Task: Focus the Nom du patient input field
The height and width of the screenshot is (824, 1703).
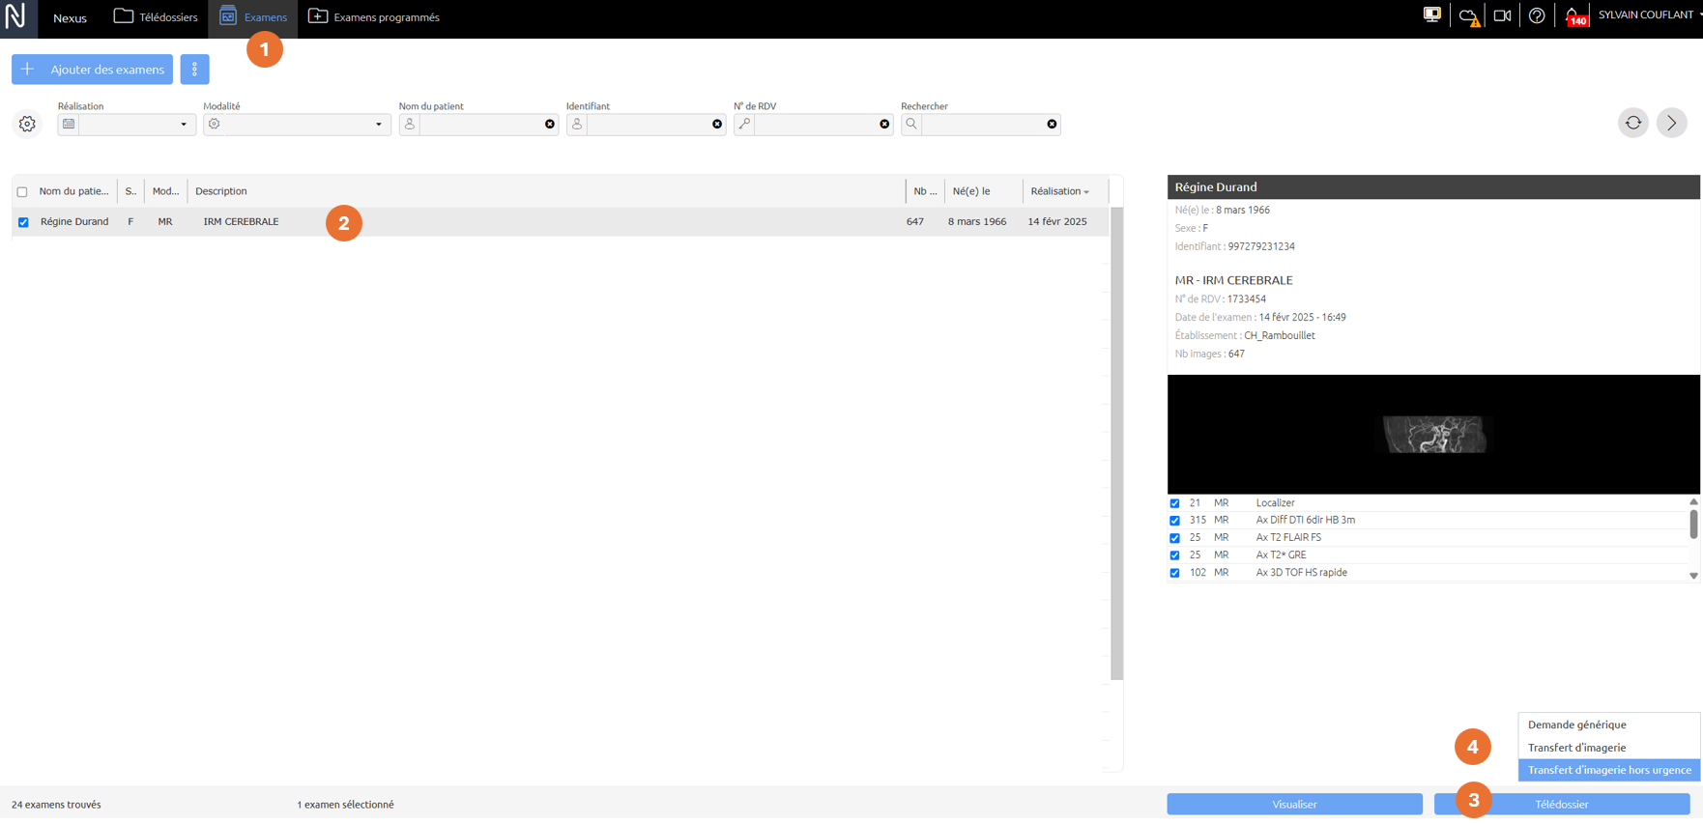Action: pos(480,125)
